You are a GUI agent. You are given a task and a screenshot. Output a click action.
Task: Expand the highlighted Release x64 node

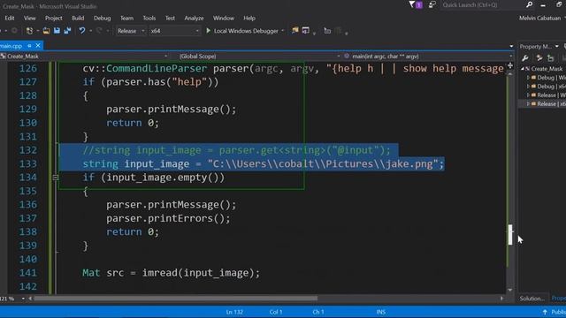528,104
